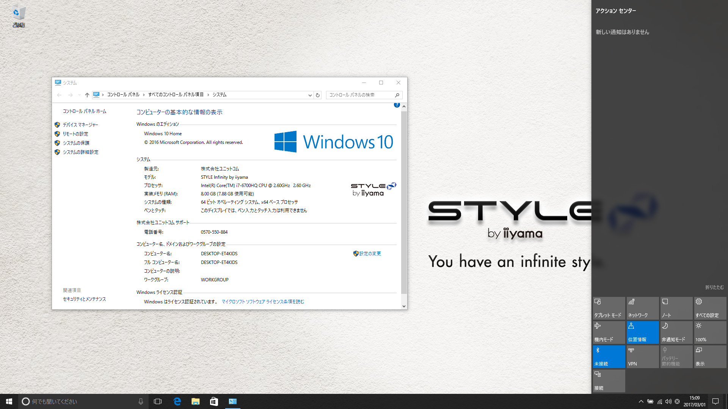Click the back navigation arrow
This screenshot has height=409, width=728.
coord(59,95)
